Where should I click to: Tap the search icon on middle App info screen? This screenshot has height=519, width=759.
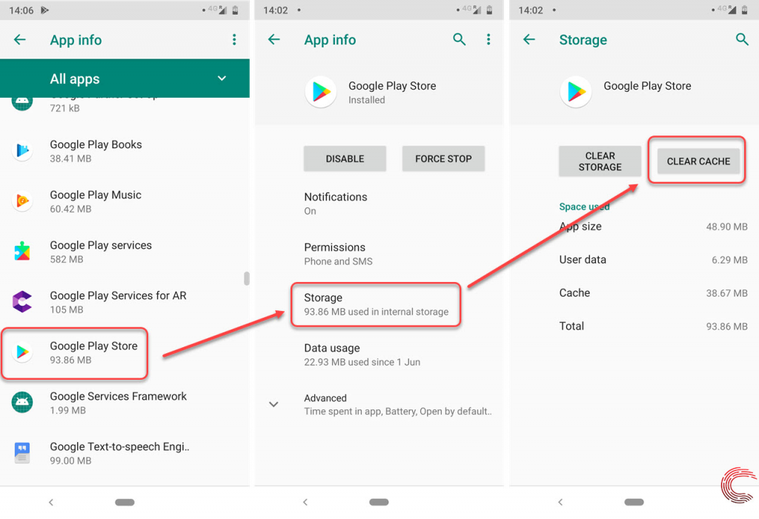[x=459, y=39]
